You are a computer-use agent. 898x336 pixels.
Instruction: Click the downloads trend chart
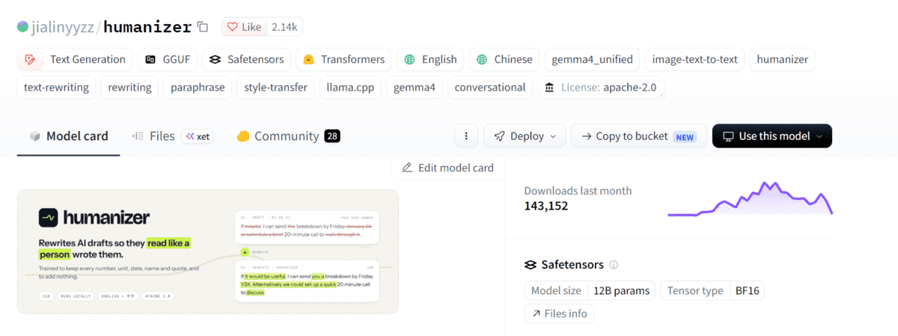coord(750,198)
